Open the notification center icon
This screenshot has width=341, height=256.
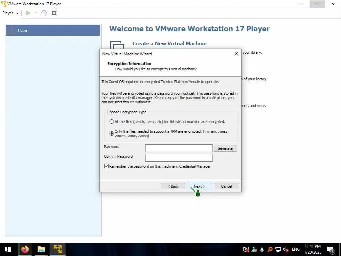click(331, 250)
